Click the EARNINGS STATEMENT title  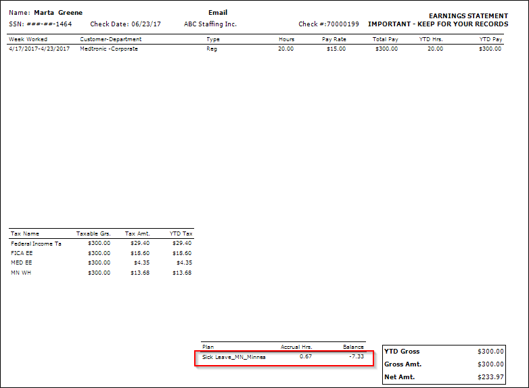tap(468, 16)
